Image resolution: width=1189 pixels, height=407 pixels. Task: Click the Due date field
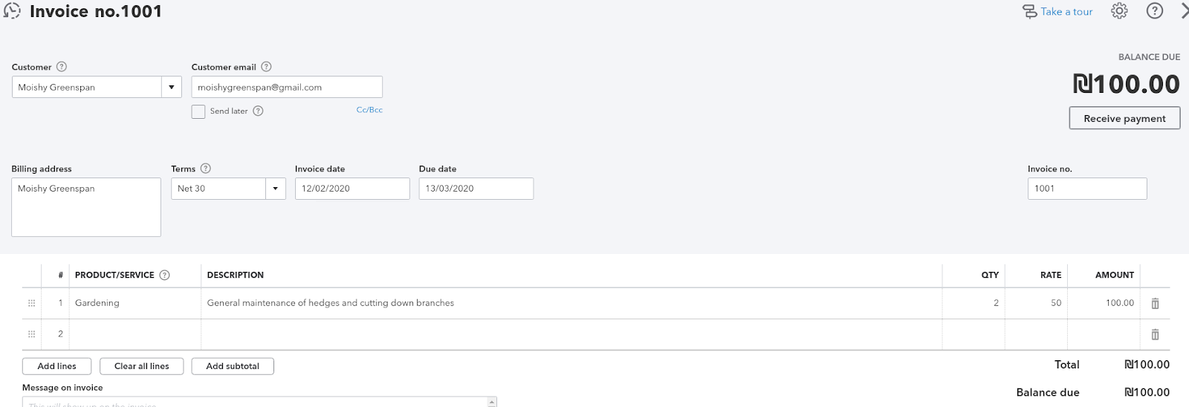point(476,189)
